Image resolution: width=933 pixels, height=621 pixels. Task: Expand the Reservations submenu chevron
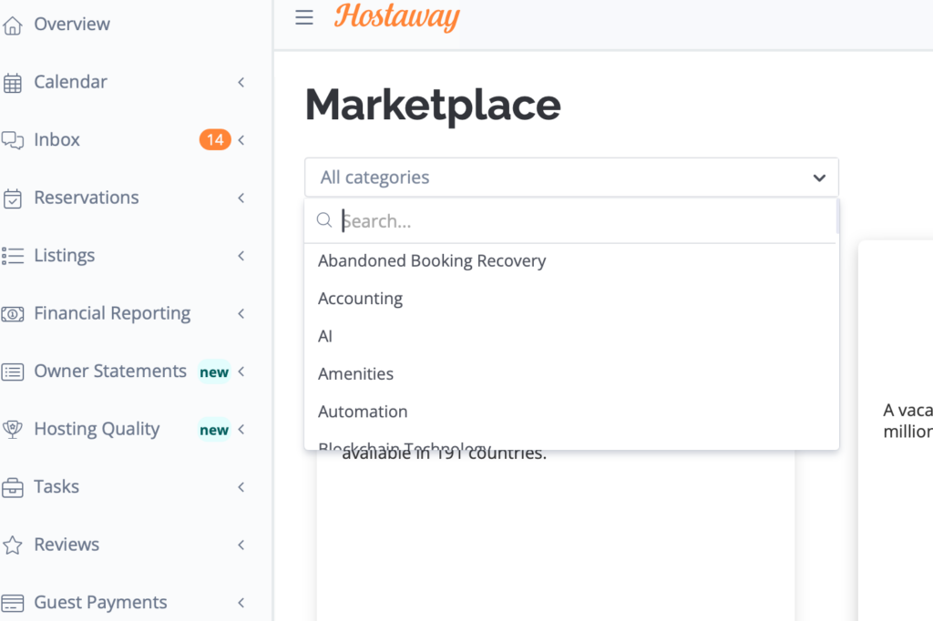click(x=241, y=198)
